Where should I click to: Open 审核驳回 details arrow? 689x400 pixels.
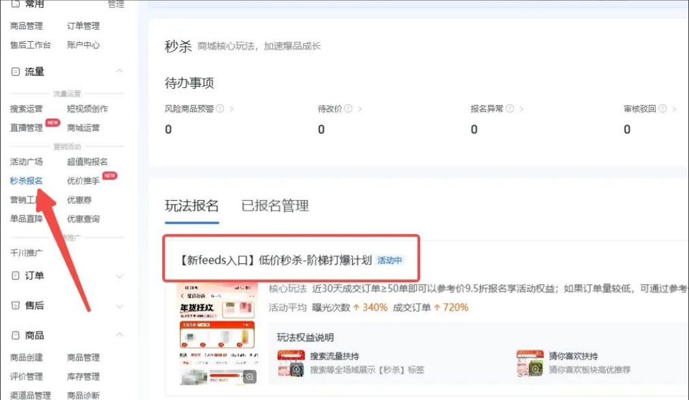click(x=674, y=109)
